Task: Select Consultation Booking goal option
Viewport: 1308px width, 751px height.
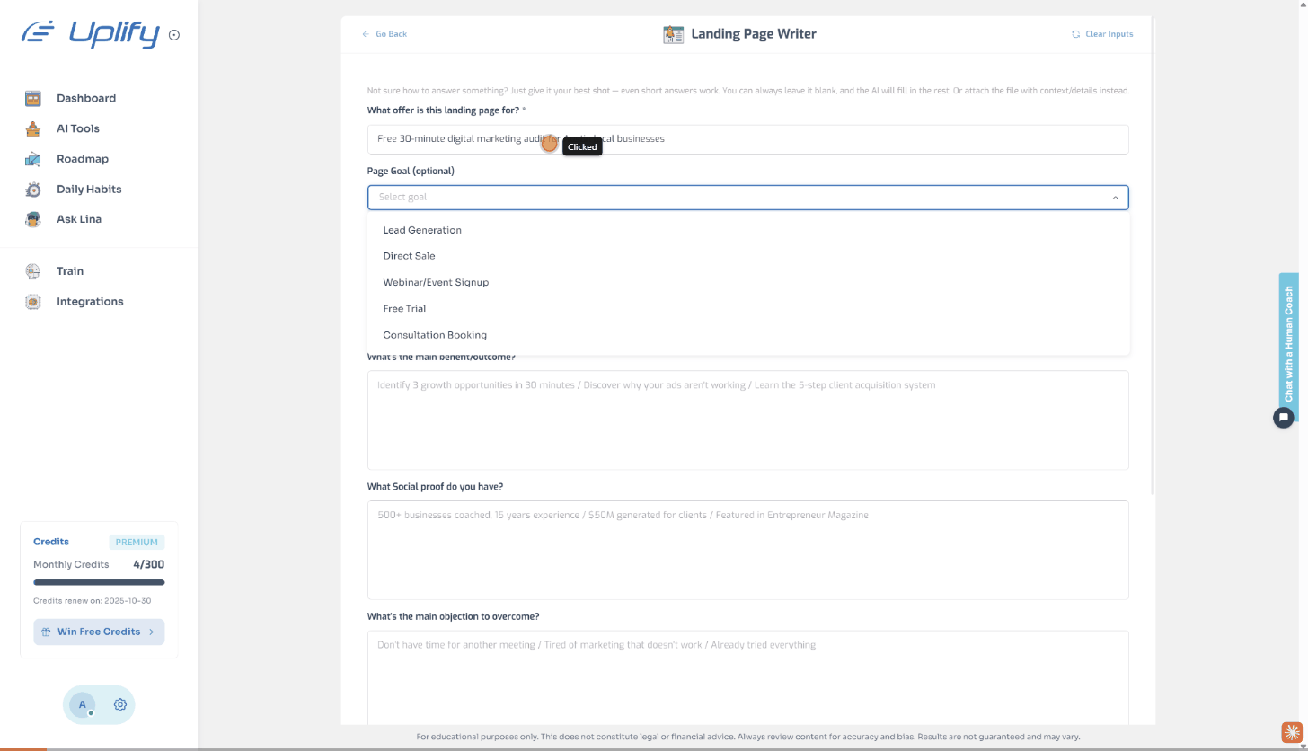Action: 435,335
